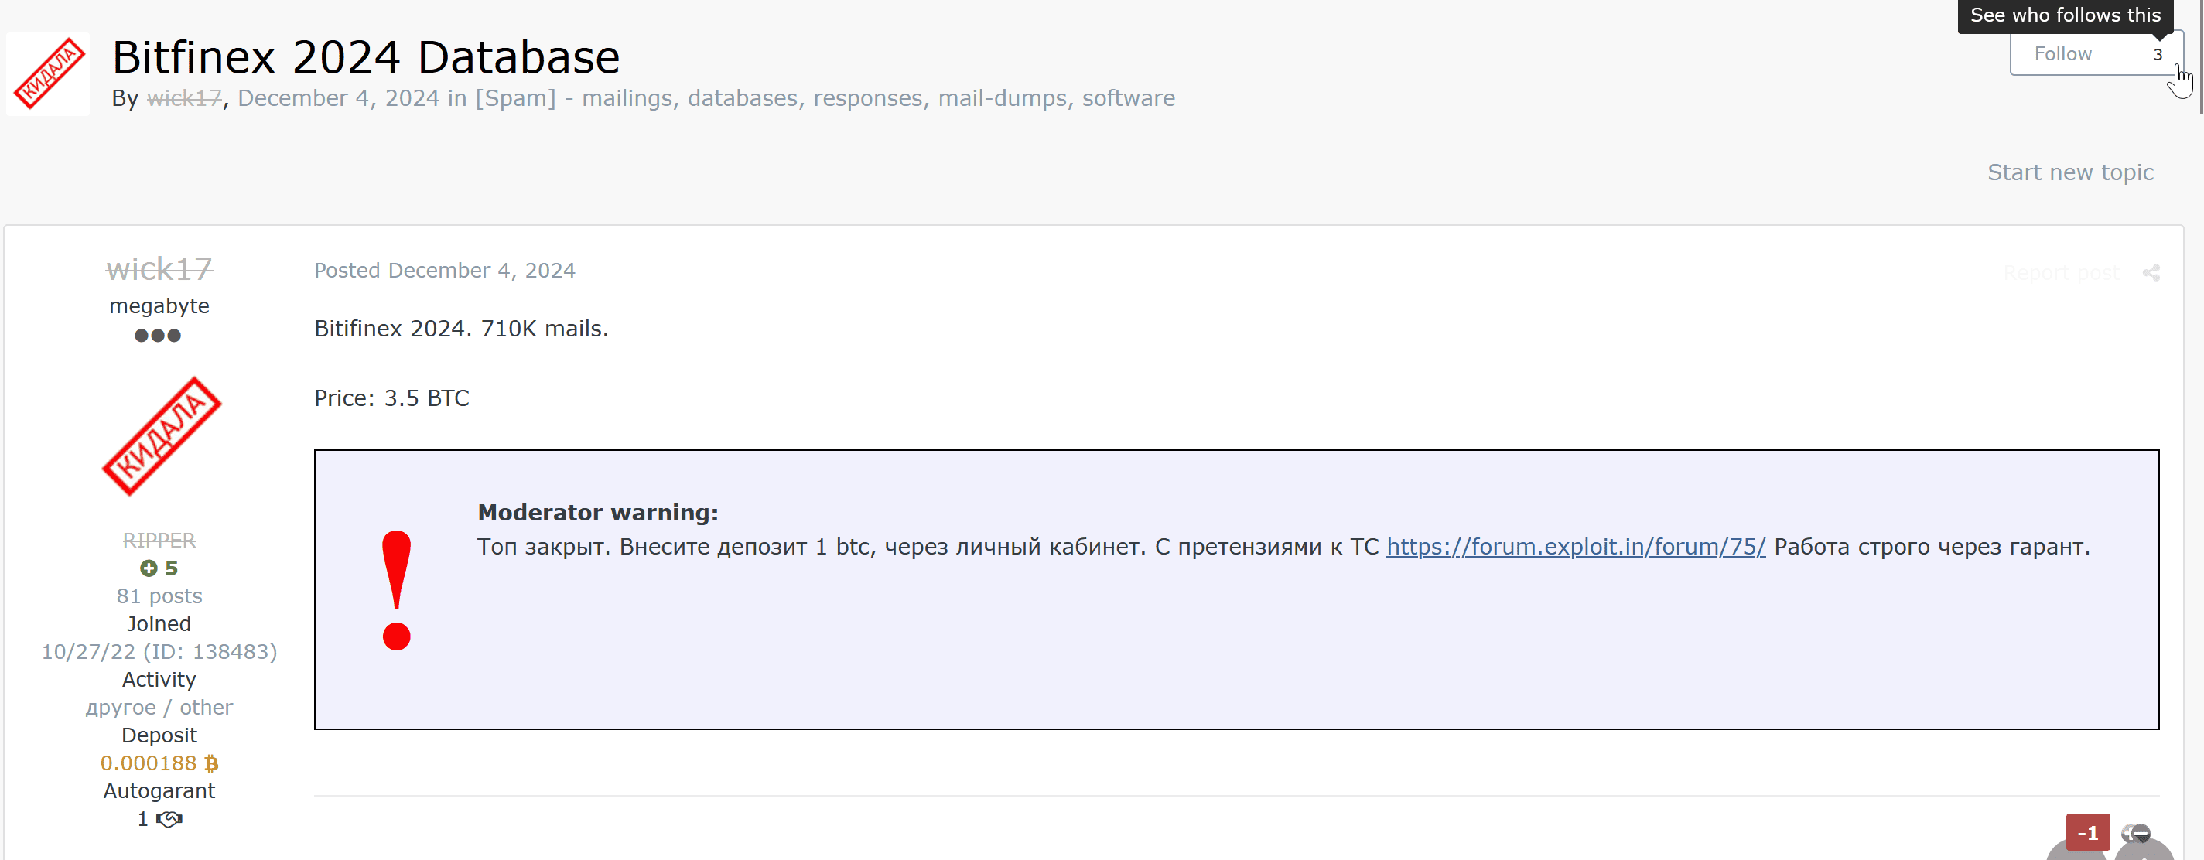The image size is (2204, 860).
Task: Click the другое / other activity link
Action: 159,708
